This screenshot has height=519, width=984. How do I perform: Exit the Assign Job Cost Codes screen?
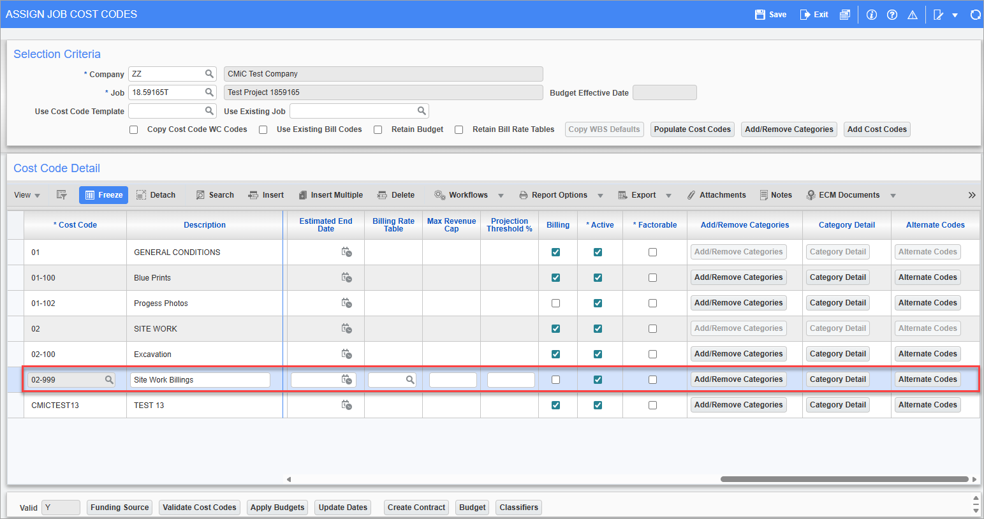point(814,15)
